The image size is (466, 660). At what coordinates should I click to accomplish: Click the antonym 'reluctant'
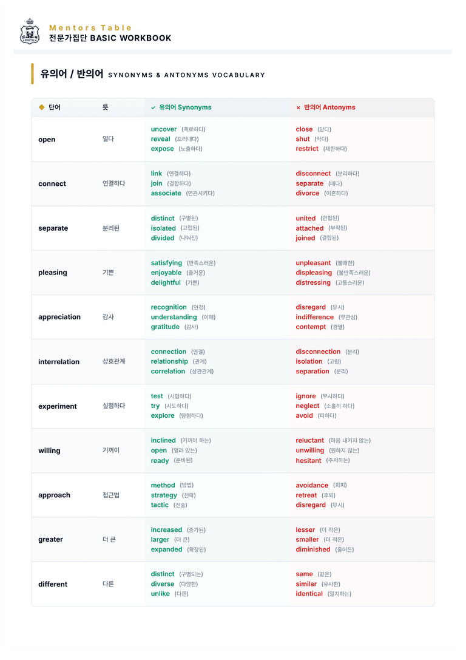coord(309,440)
